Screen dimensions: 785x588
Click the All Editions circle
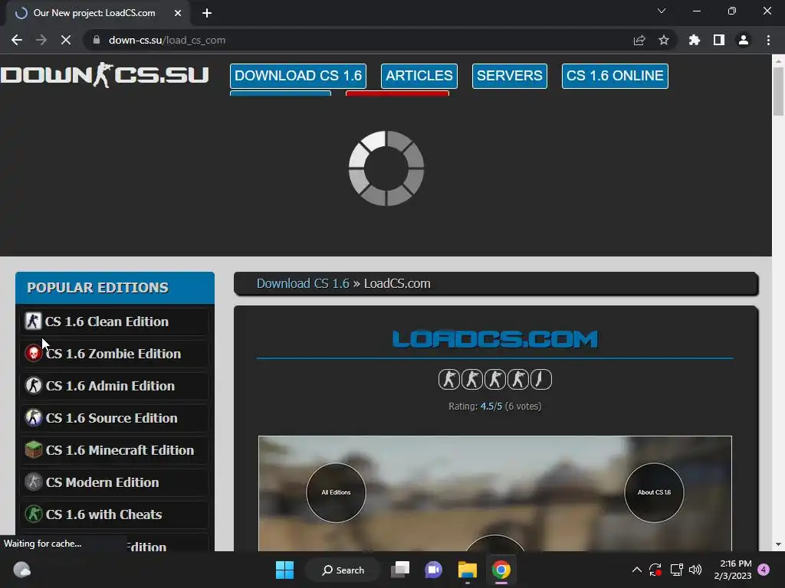(x=336, y=492)
